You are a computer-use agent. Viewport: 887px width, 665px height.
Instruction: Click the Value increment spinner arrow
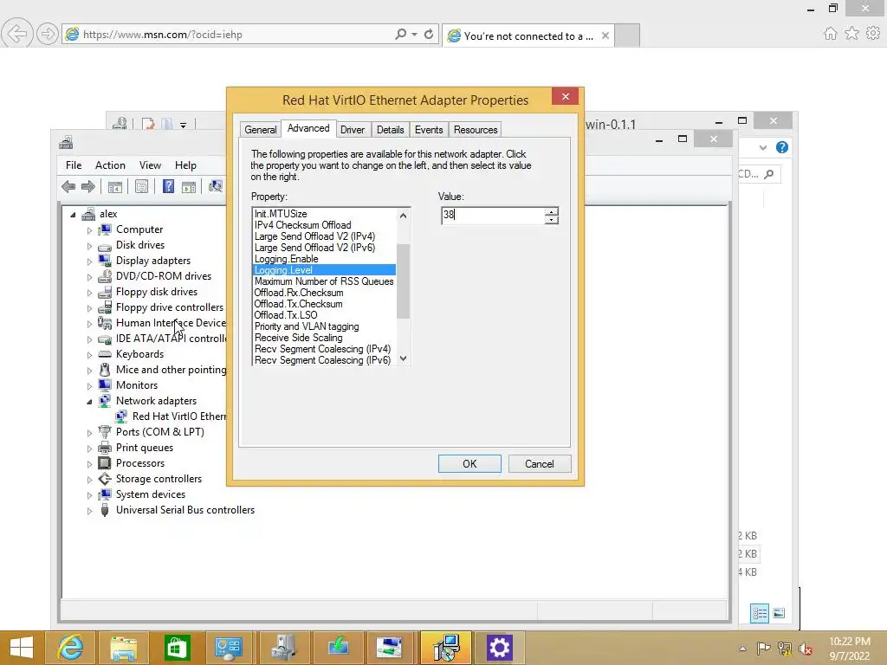pyautogui.click(x=552, y=211)
